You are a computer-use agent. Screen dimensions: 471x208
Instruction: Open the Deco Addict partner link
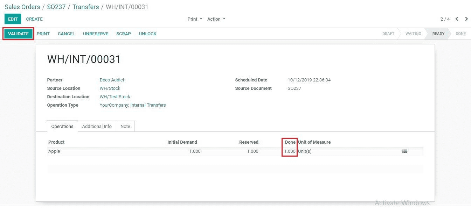(112, 80)
